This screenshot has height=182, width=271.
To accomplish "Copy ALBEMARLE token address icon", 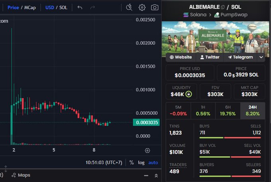I will point(223,7).
